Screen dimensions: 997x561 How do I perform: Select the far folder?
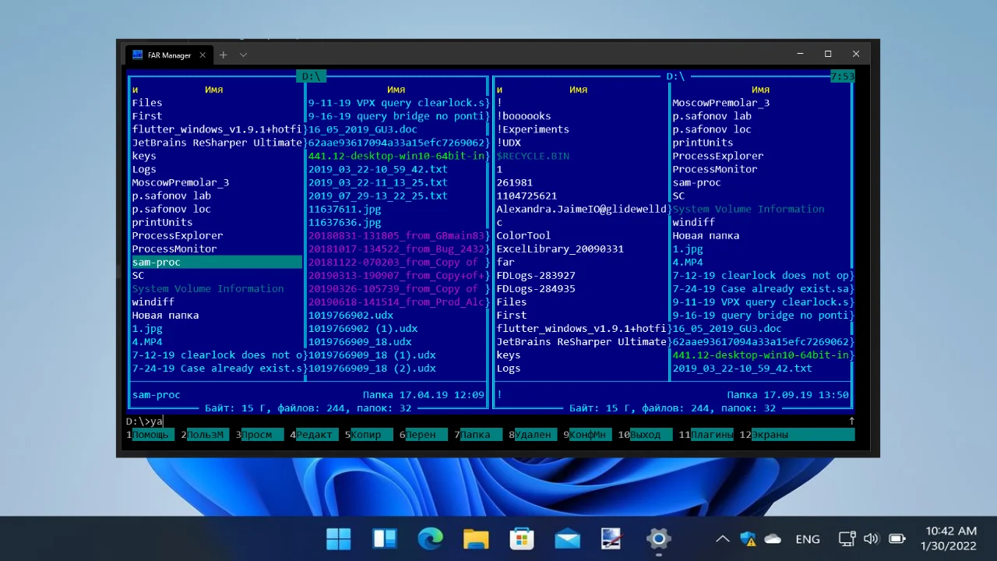[506, 263]
